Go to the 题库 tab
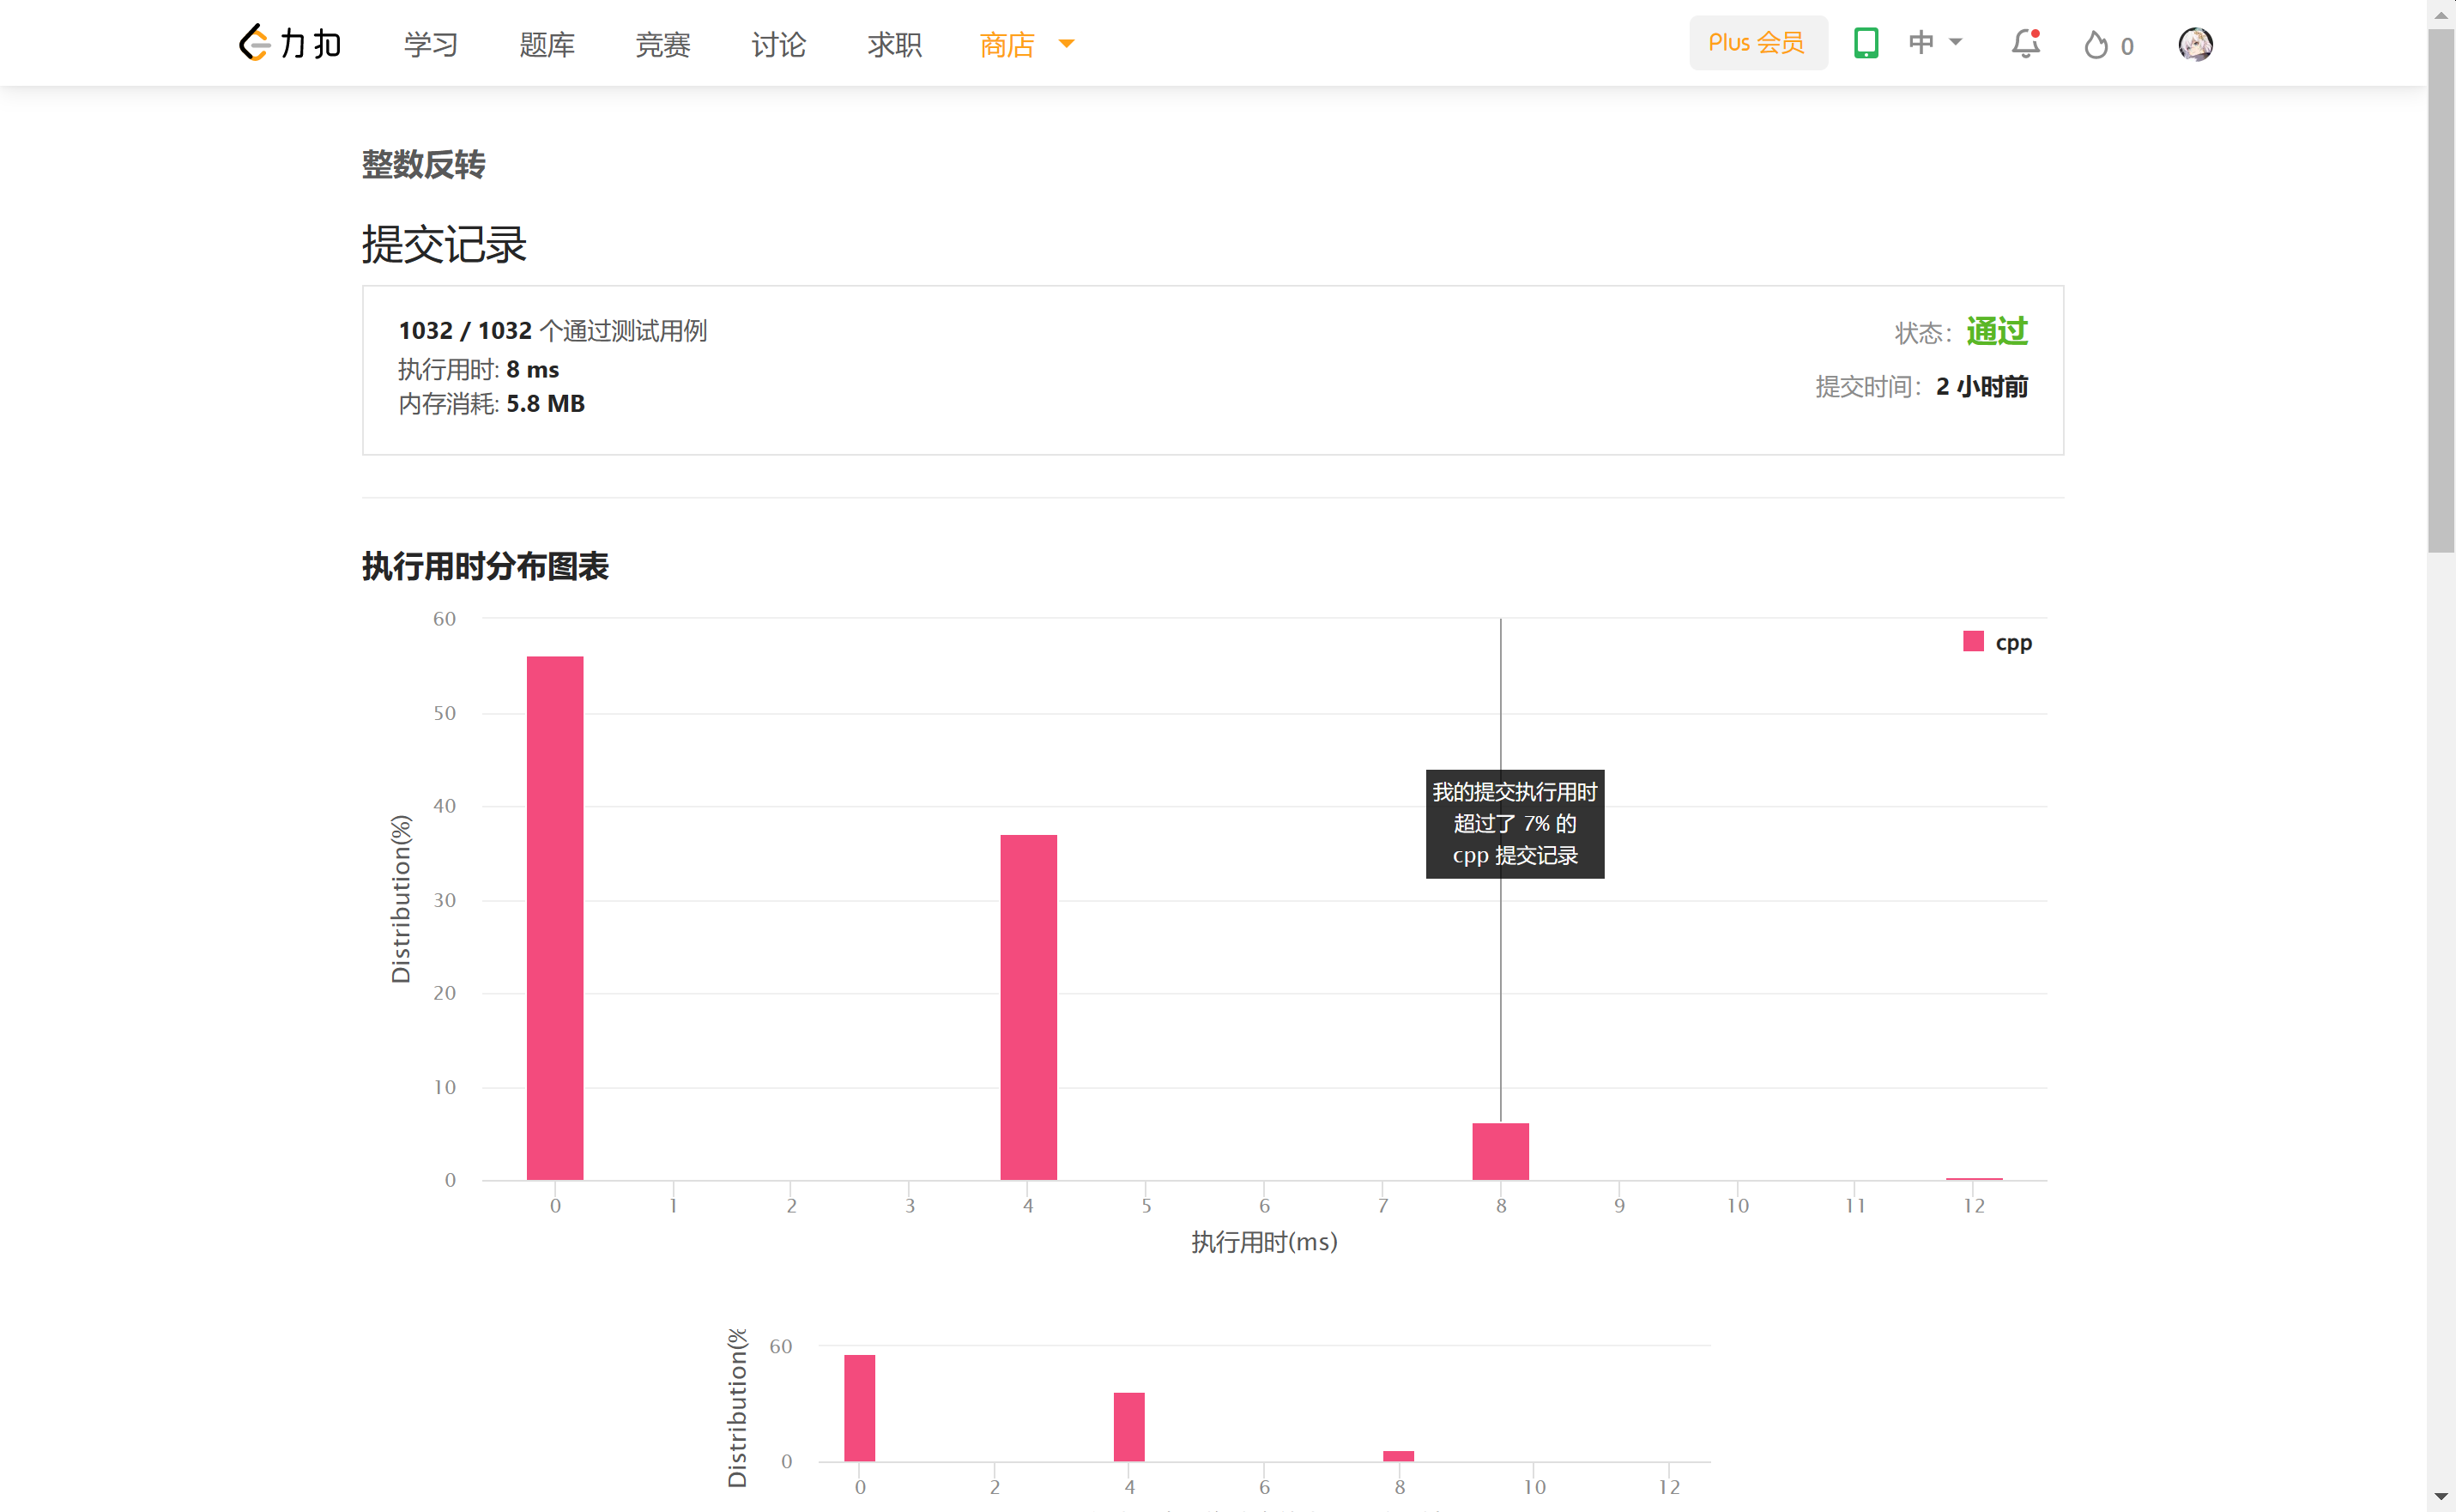The width and height of the screenshot is (2456, 1512). 547,44
